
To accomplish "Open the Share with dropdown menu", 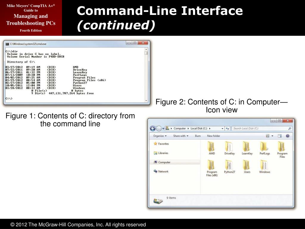I will [181, 136].
